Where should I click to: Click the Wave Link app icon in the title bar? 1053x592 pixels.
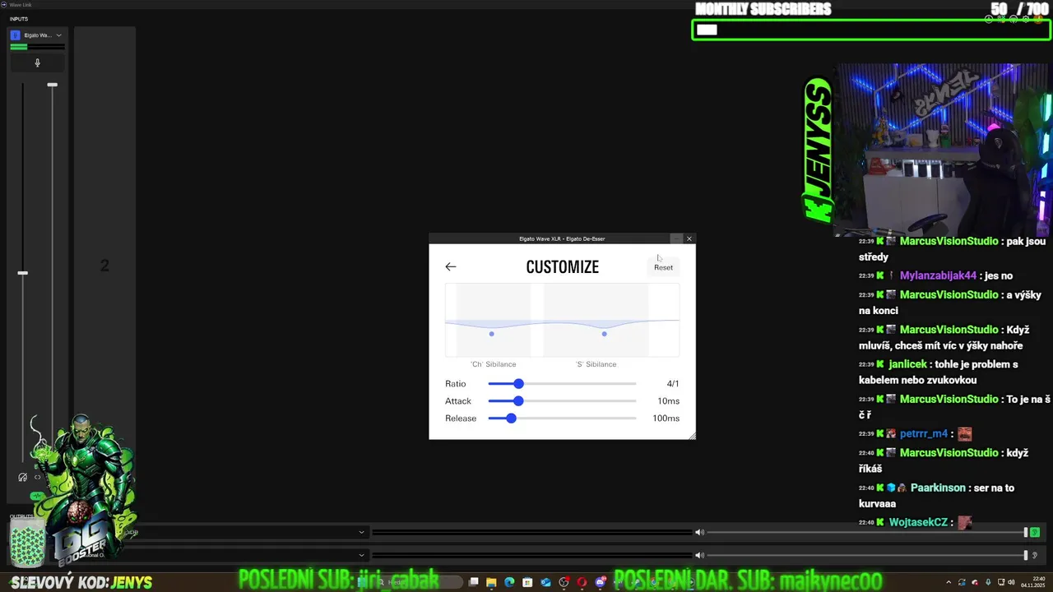[4, 4]
